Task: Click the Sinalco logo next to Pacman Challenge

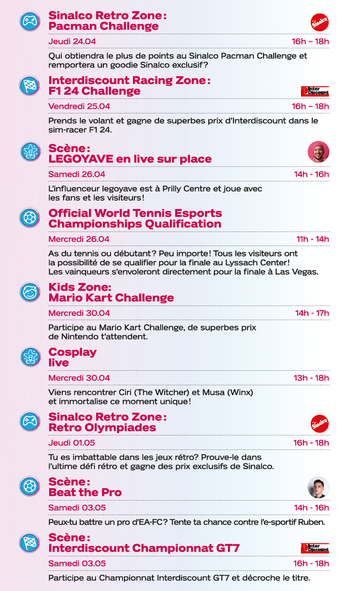Action: click(320, 22)
